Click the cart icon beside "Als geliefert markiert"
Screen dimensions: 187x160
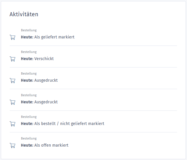coord(13,37)
